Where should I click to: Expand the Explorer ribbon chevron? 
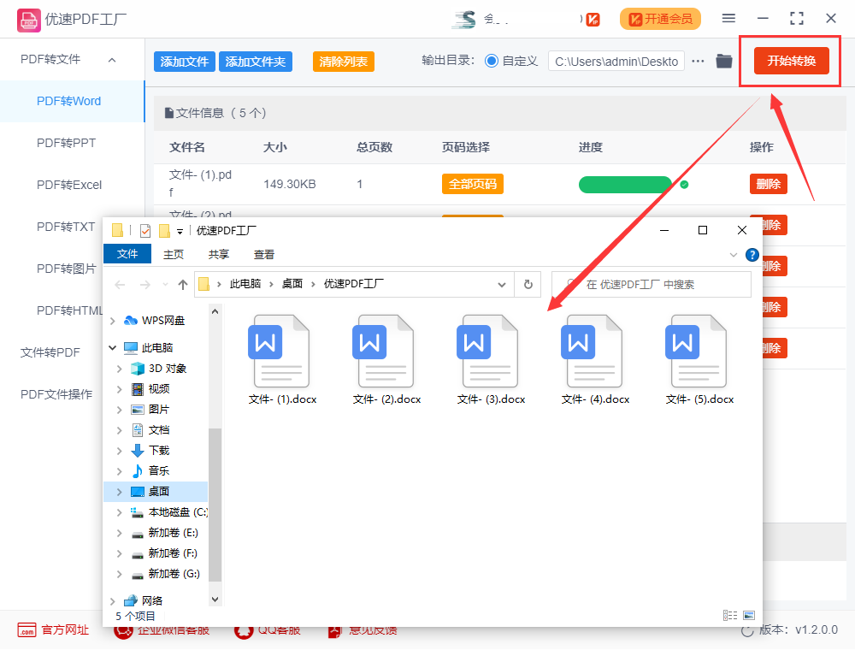tap(734, 255)
